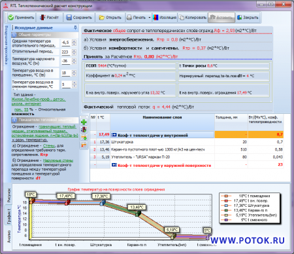Screen dimensions: 294x254
Task: Select Коэф-т теплоотдачи у наружней поверхности row
Action: pos(187,165)
